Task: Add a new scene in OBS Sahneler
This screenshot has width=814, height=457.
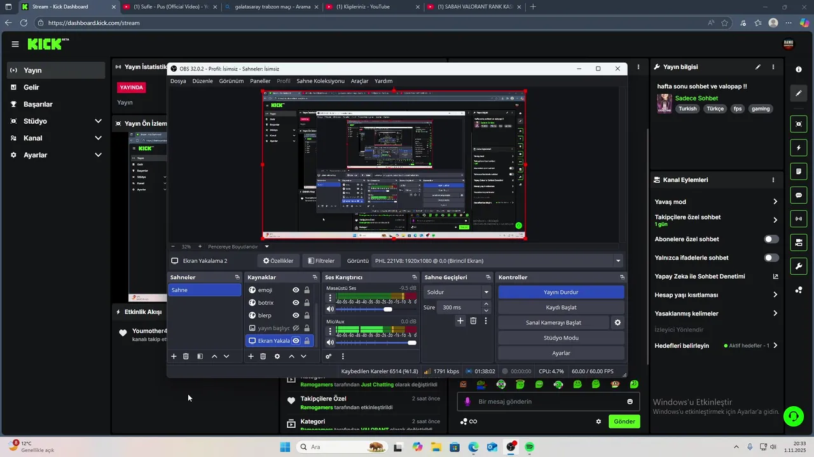Action: point(174,357)
